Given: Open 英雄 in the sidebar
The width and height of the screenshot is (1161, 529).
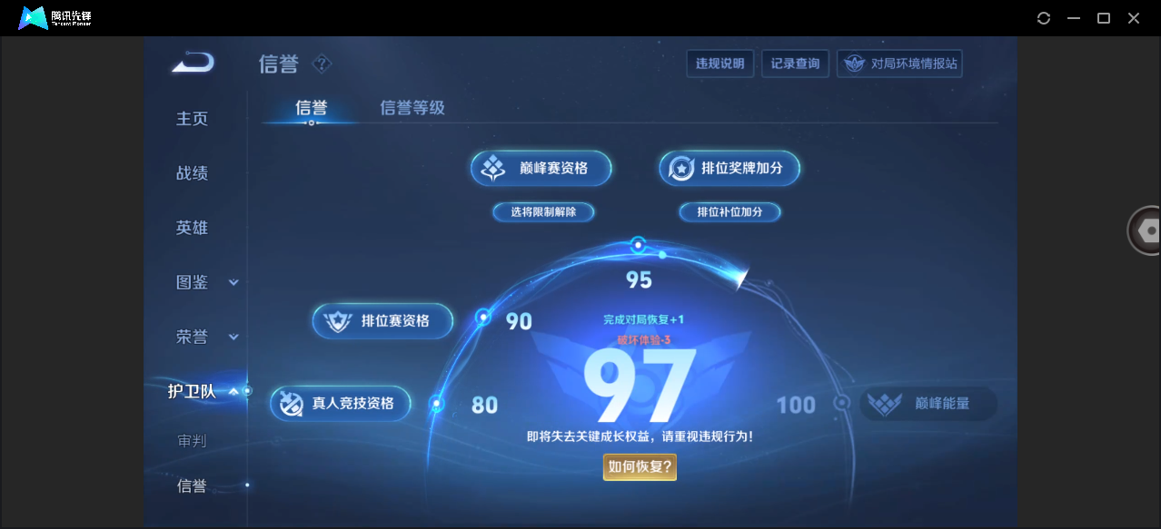Looking at the screenshot, I should click(193, 228).
